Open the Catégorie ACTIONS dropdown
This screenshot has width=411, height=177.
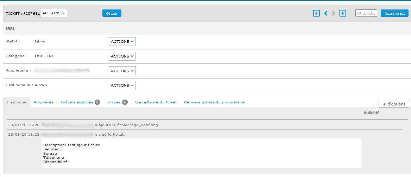(122, 56)
